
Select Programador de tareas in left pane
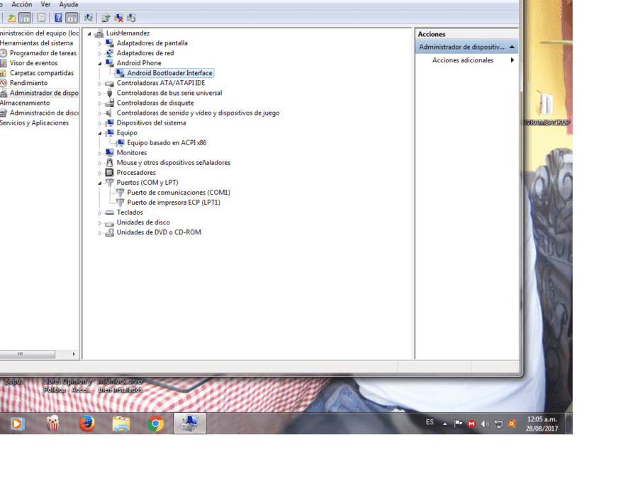(x=43, y=53)
